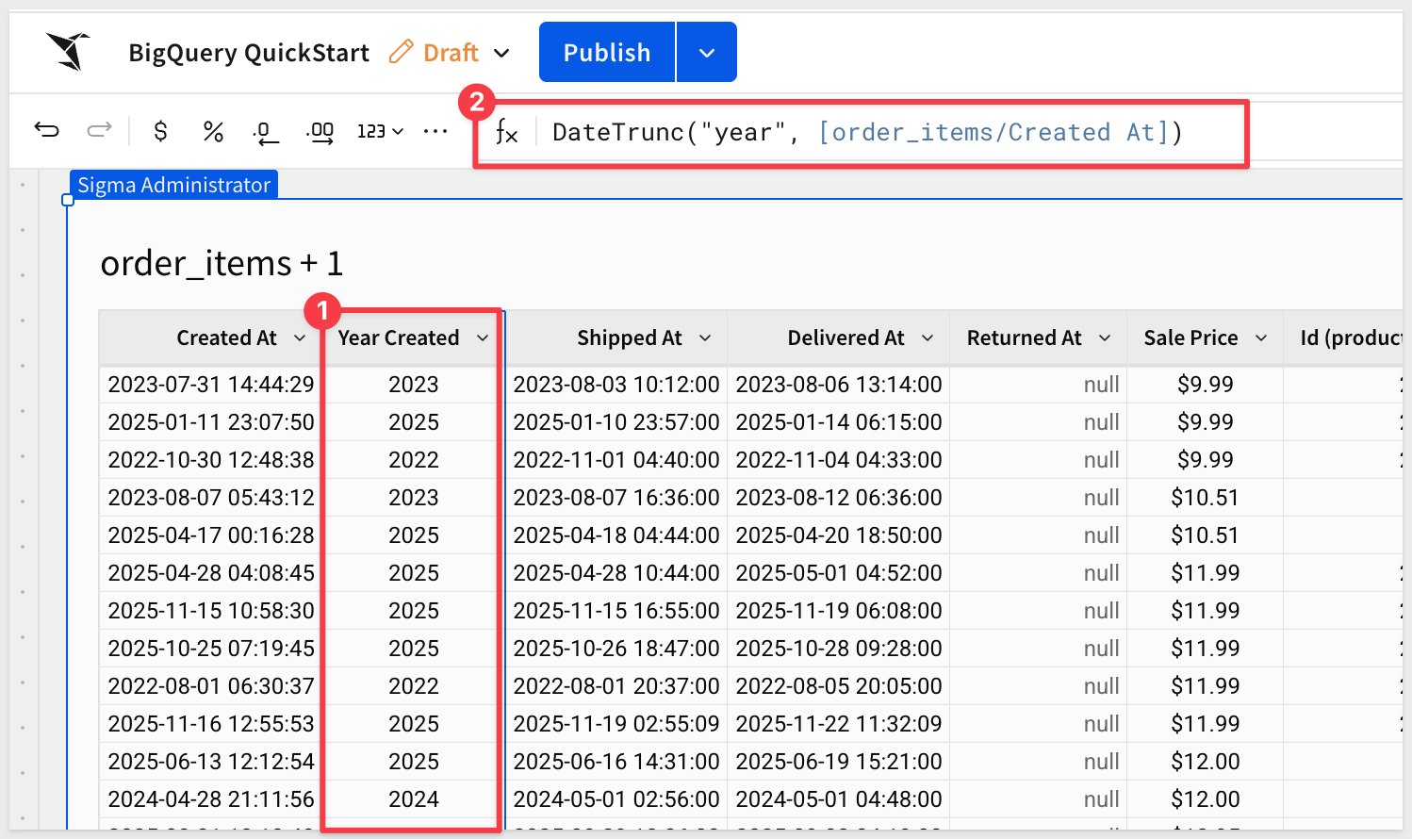Click the BigQuery QuickStart workbook title
1412x839 pixels.
pos(249,53)
